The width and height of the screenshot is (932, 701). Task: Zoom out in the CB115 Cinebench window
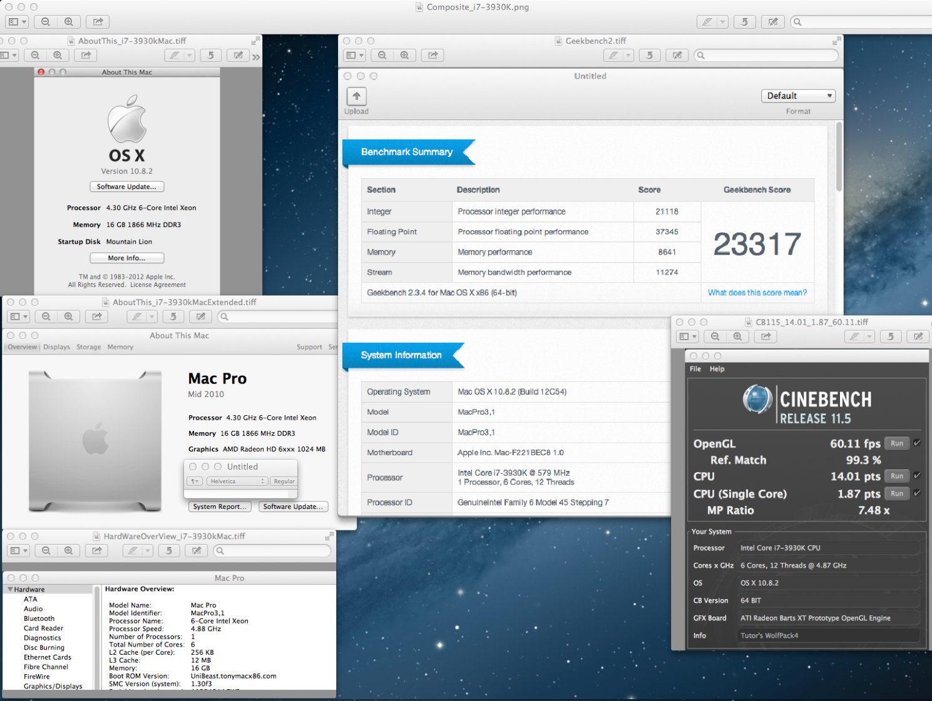(715, 336)
